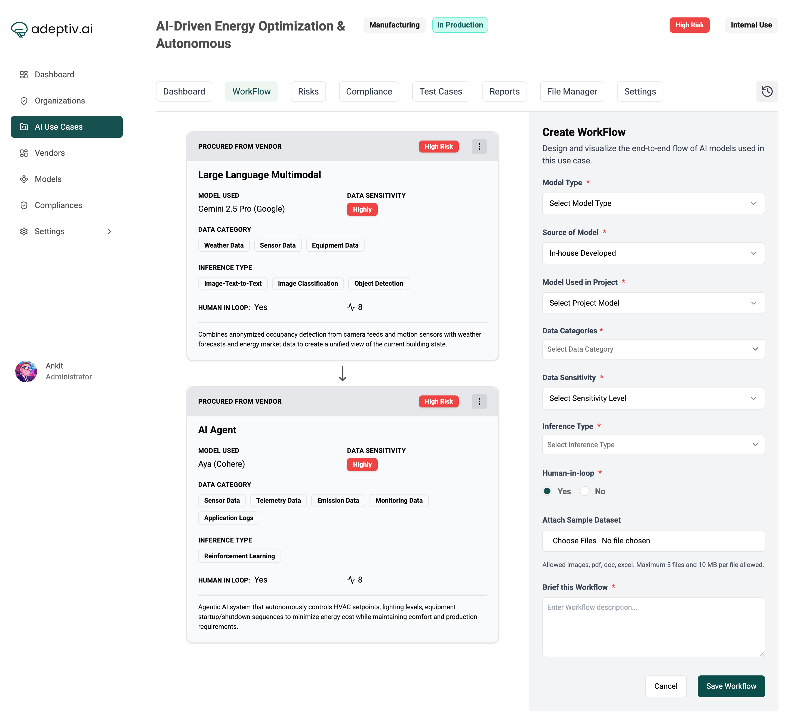The image size is (800, 719).
Task: Open the Source of Model dropdown
Action: [653, 253]
